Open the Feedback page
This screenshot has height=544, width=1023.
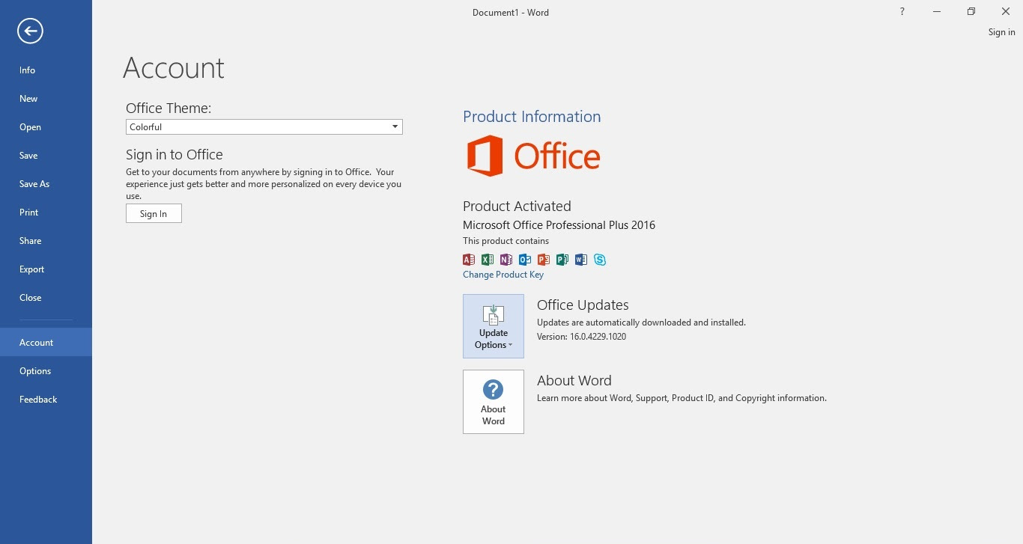point(46,400)
